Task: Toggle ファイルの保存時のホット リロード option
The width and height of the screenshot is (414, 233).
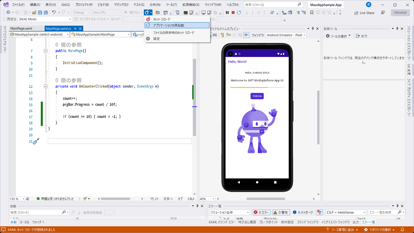Action: 177,33
